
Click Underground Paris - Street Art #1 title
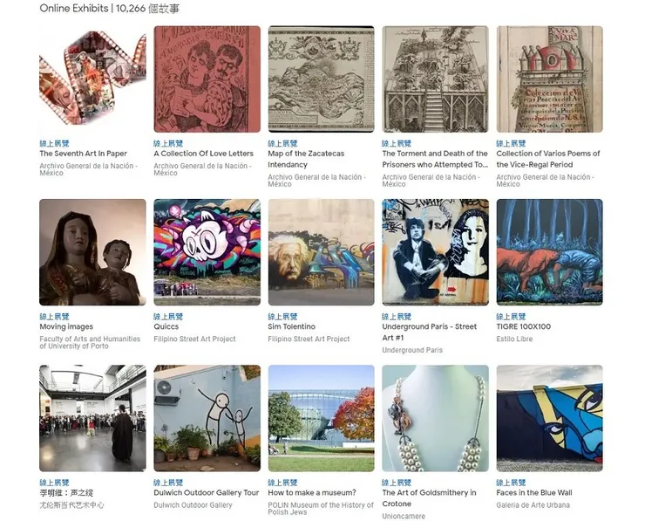(x=430, y=332)
